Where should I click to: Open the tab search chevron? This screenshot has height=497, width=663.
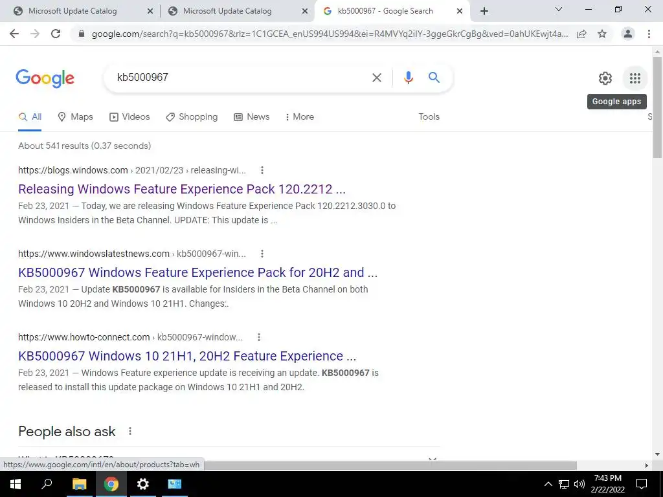click(x=559, y=9)
